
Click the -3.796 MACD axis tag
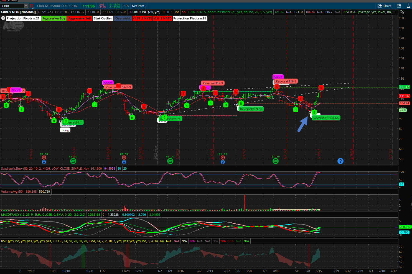(404, 232)
